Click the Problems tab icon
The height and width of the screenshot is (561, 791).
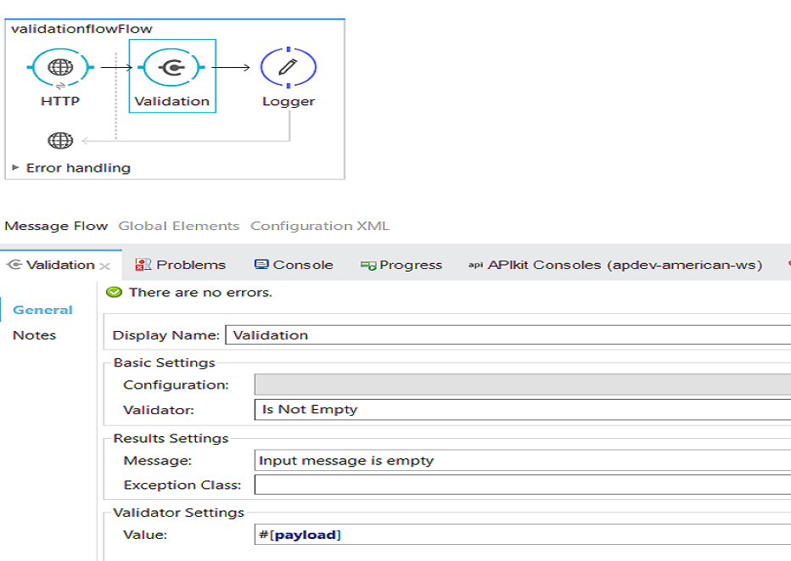143,265
